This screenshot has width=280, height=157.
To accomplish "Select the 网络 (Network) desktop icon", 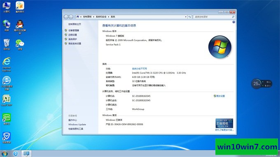I will (7, 25).
